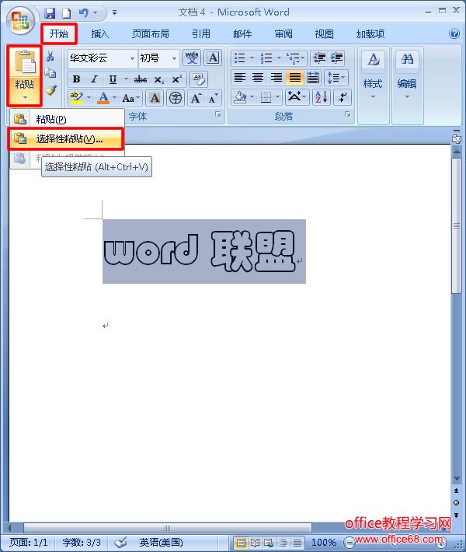466x552 pixels.
Task: Activate the Format Painter brush
Action: coord(51,89)
